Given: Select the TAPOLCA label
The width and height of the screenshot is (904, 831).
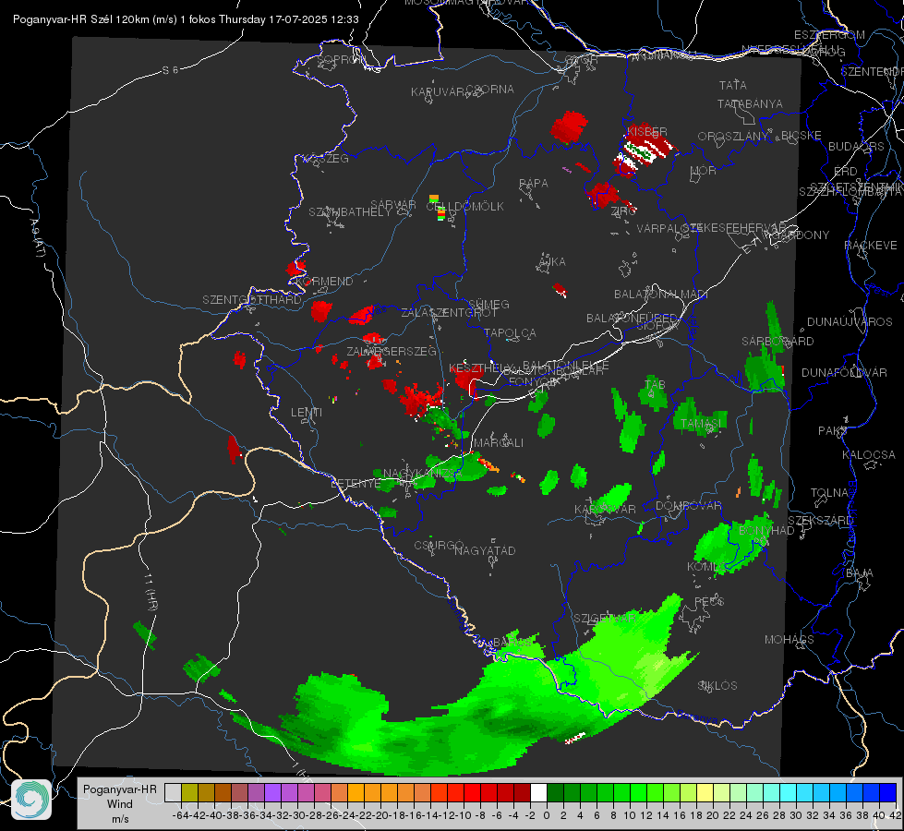Looking at the screenshot, I should 511,332.
